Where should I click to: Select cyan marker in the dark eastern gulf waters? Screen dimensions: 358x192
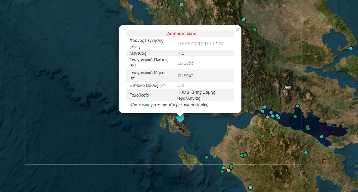(322, 137)
